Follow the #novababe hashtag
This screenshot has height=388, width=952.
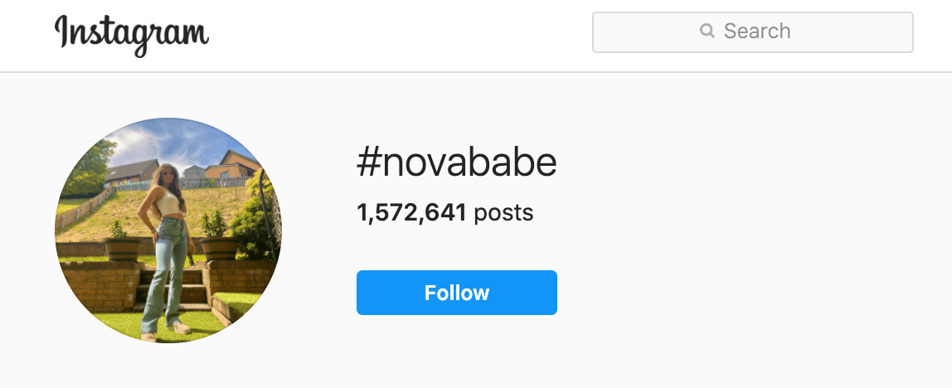tap(456, 293)
